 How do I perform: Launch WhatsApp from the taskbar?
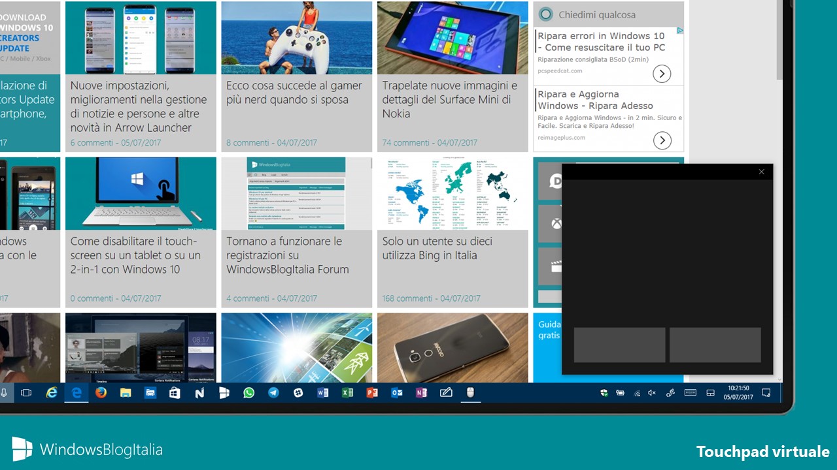(x=248, y=393)
